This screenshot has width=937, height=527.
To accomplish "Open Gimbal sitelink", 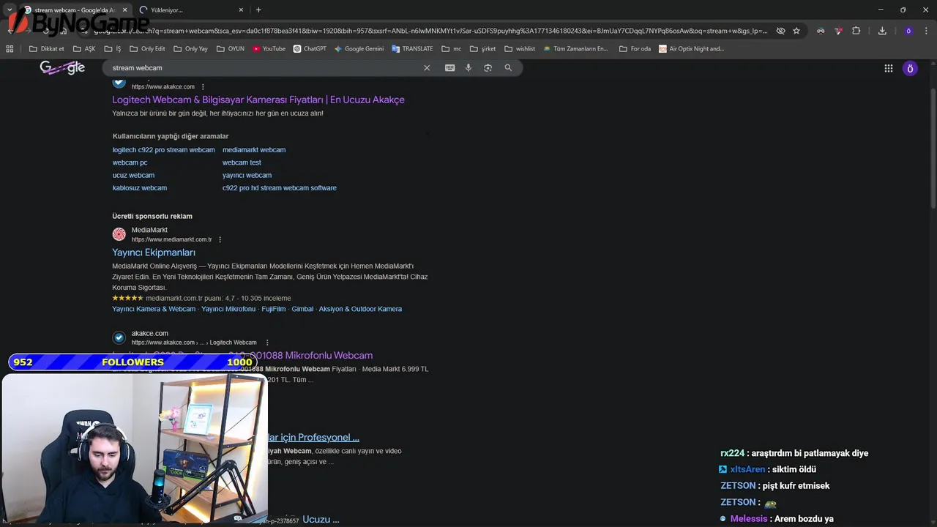I will coord(302,309).
